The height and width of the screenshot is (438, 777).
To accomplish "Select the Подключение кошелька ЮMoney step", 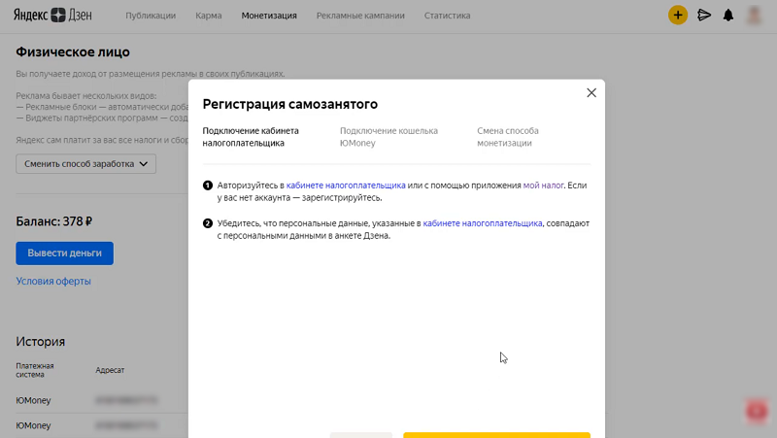I will (x=388, y=137).
